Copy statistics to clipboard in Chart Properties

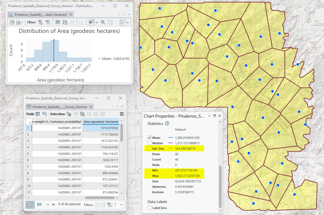167,124
